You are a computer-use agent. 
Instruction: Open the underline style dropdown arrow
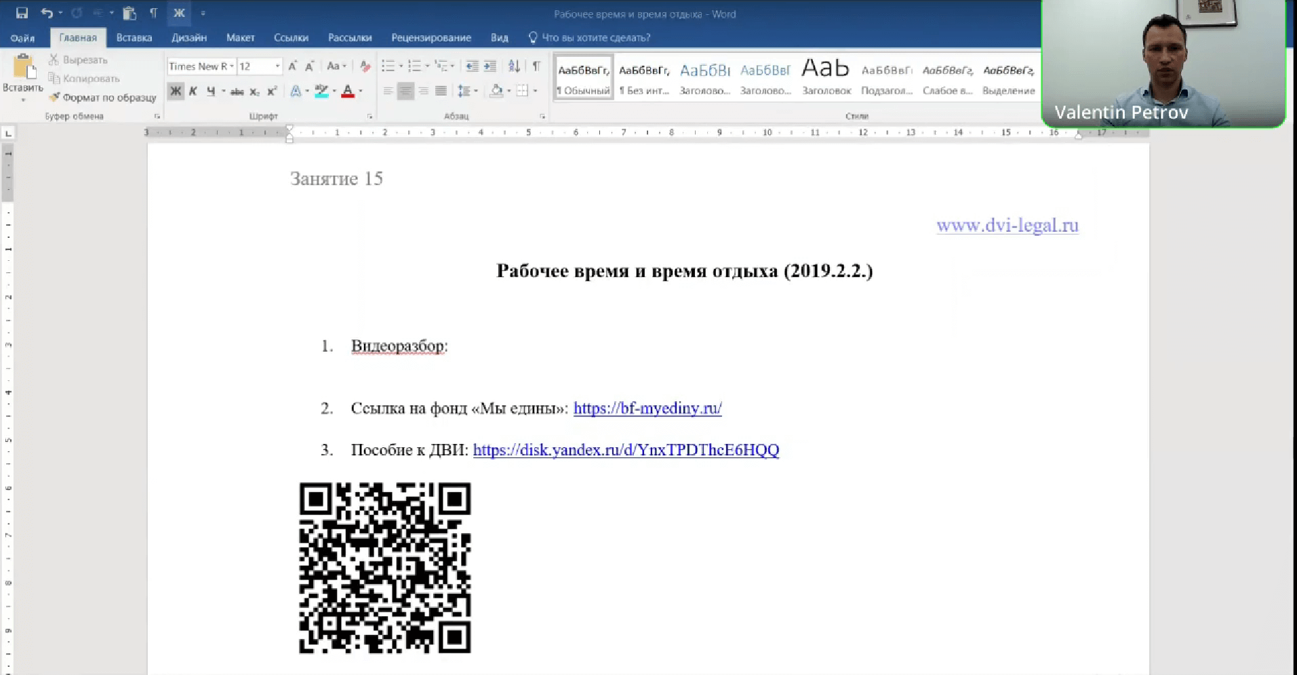click(x=223, y=91)
